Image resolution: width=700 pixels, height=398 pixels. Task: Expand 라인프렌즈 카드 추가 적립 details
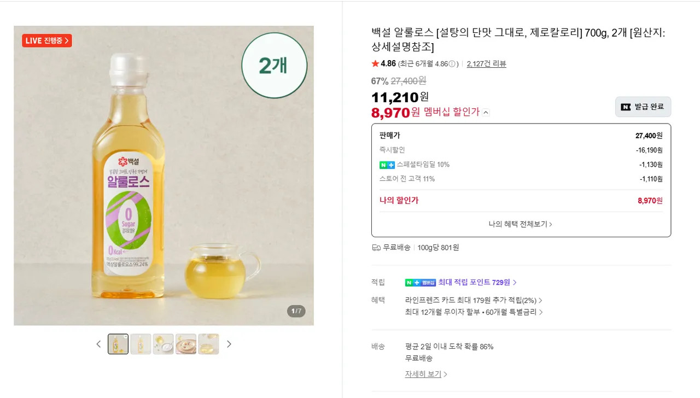click(x=474, y=300)
